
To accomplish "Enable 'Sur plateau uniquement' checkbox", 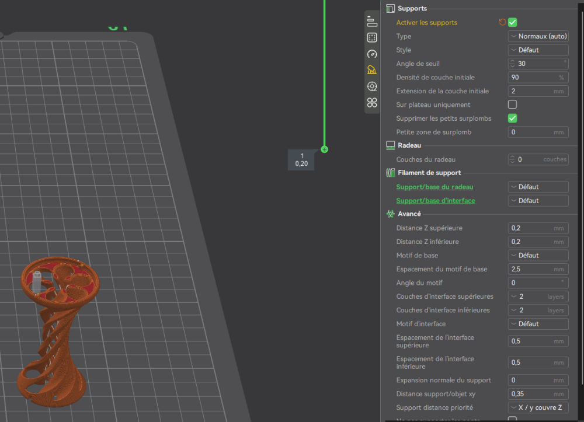I will [513, 104].
